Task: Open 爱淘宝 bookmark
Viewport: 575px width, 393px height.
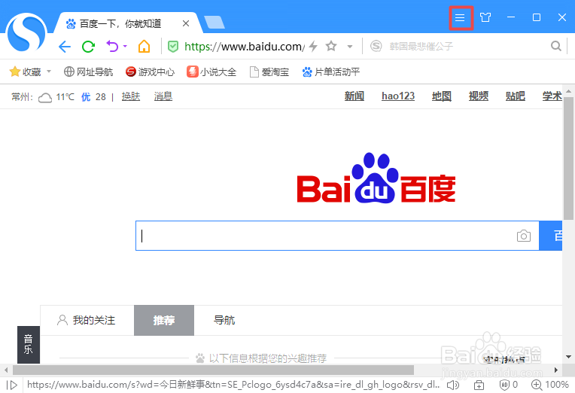Action: click(269, 72)
